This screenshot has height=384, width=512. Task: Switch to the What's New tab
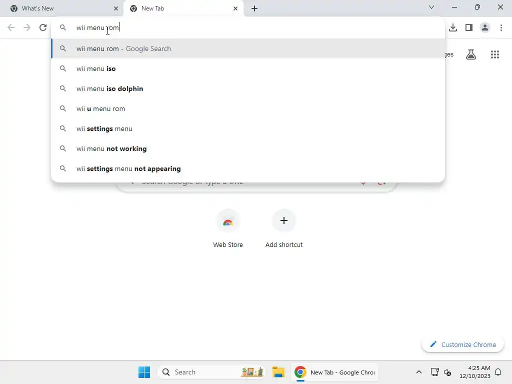coord(62,8)
